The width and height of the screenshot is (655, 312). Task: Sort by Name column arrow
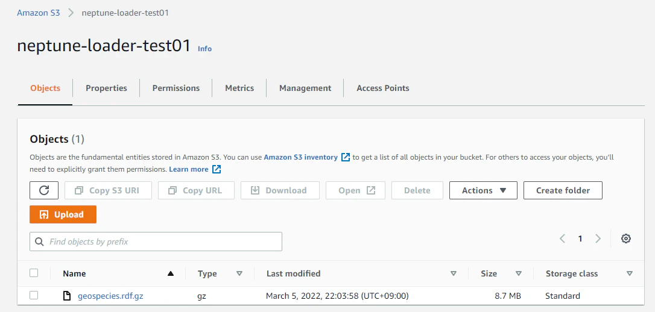tap(170, 273)
